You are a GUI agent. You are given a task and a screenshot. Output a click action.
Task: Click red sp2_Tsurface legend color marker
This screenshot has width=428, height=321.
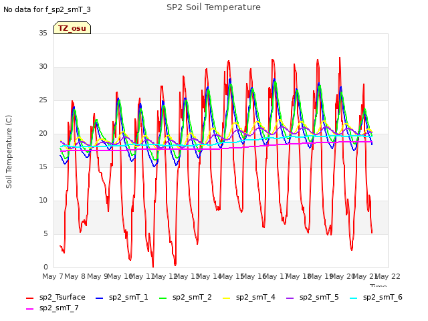pos(29,298)
